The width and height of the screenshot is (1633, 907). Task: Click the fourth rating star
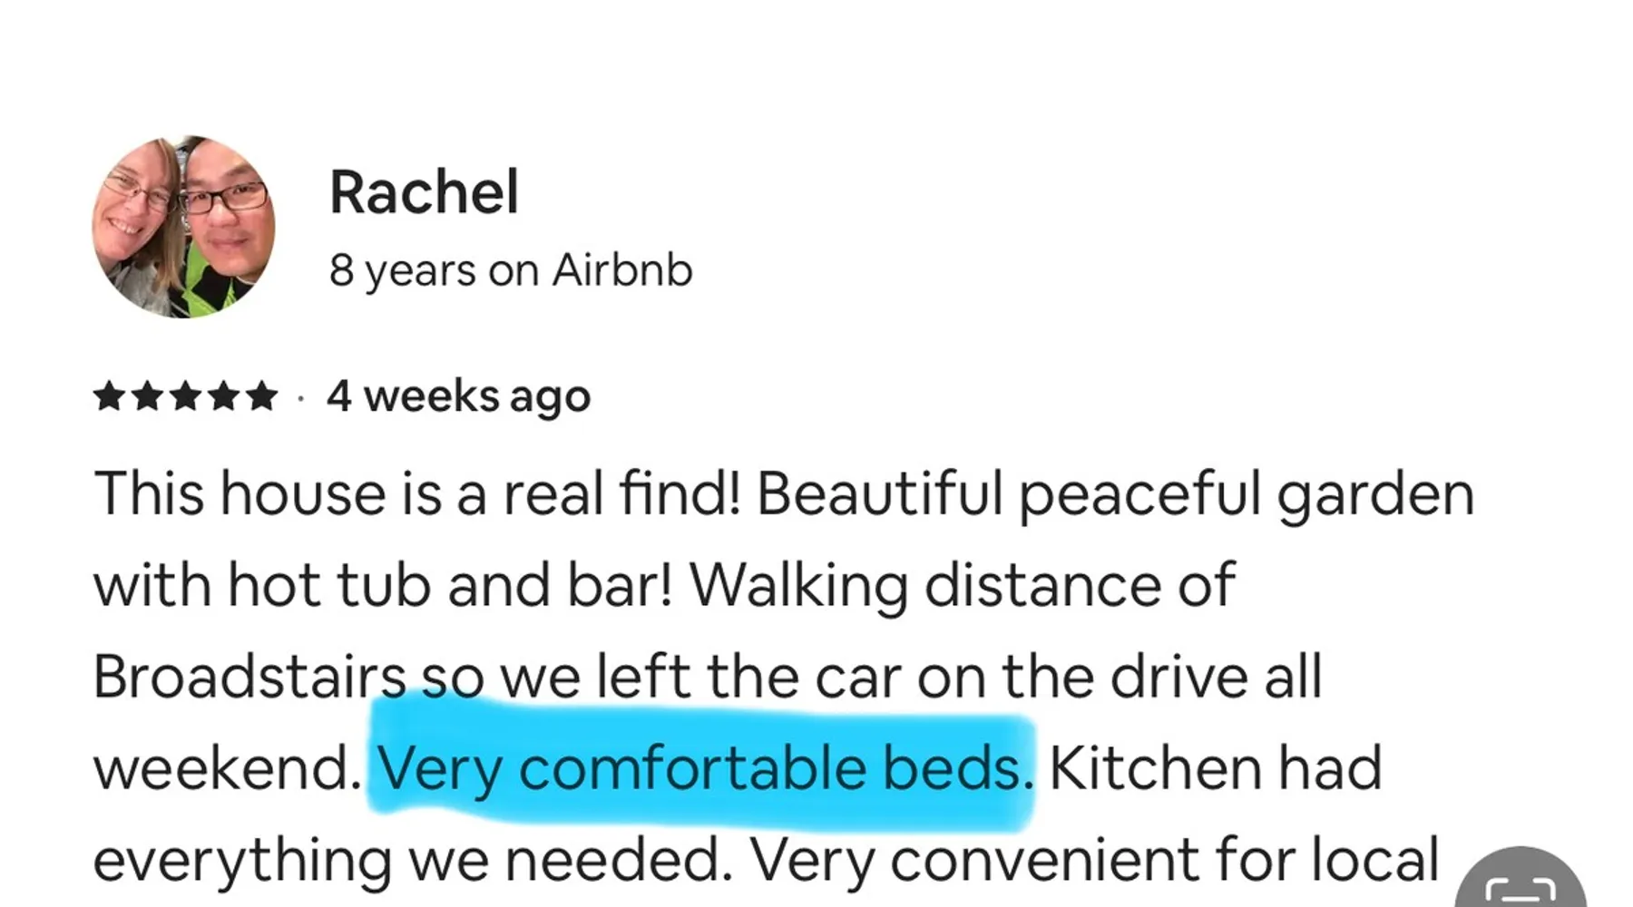pos(223,396)
